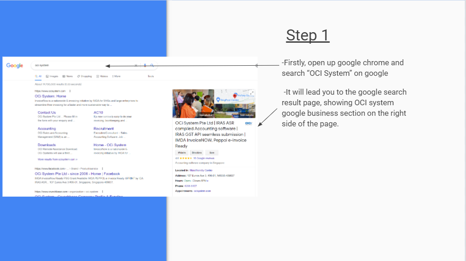Open the OCi System Pte Ltd Facebook result
The width and height of the screenshot is (466, 261).
point(77,174)
